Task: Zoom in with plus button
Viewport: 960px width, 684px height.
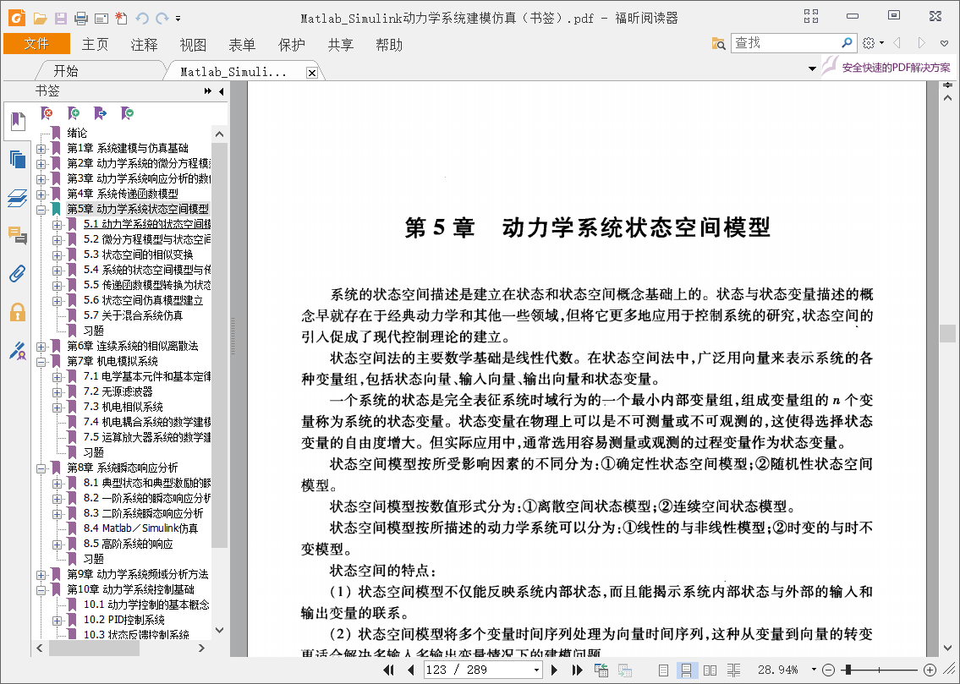Action: tap(930, 670)
